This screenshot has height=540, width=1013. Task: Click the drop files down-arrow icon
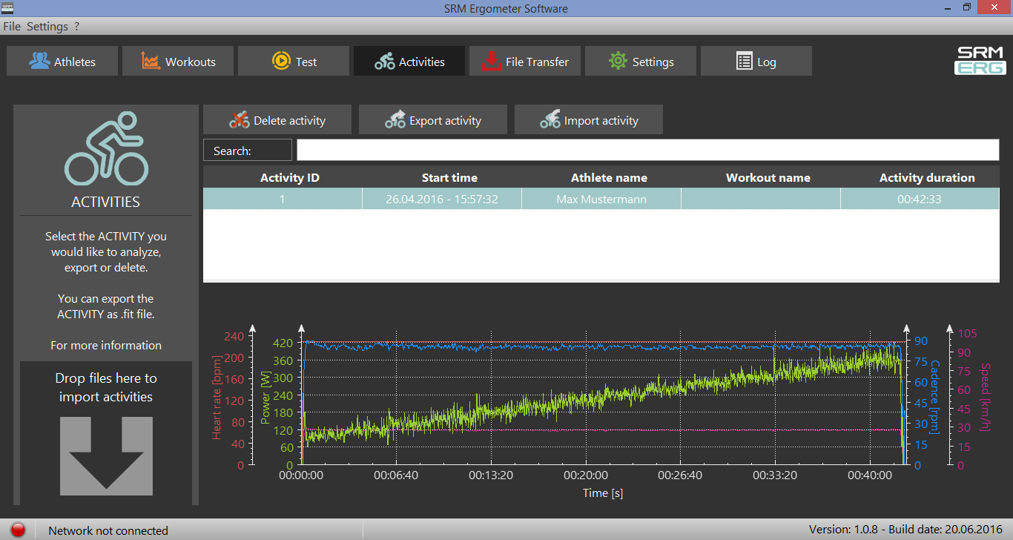point(106,455)
